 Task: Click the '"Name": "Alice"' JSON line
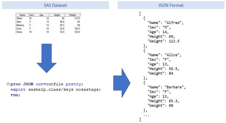pyautogui.click(x=165, y=55)
